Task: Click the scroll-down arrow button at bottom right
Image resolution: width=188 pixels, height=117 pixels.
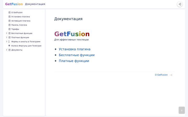Action: (182, 110)
